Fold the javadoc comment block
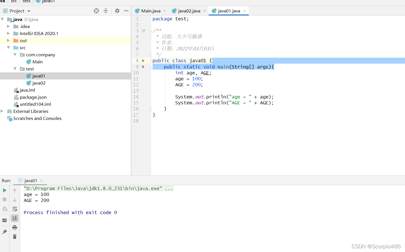Image resolution: width=405 pixels, height=252 pixels. [151, 31]
